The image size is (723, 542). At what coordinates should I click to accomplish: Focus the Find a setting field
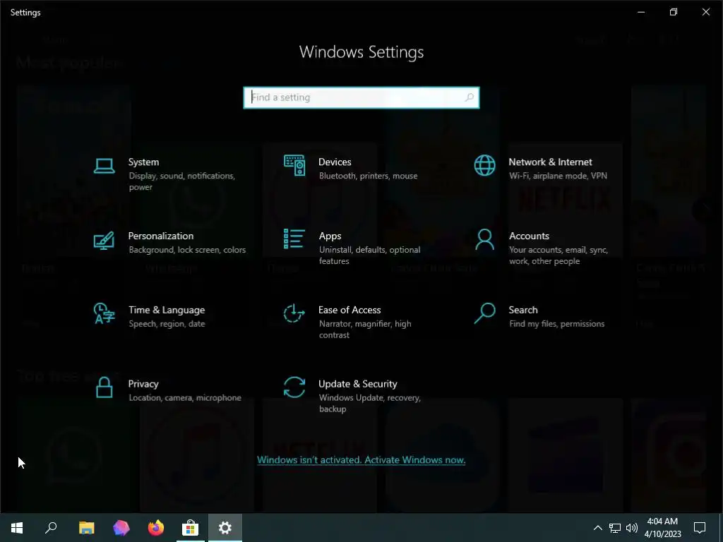(x=361, y=97)
